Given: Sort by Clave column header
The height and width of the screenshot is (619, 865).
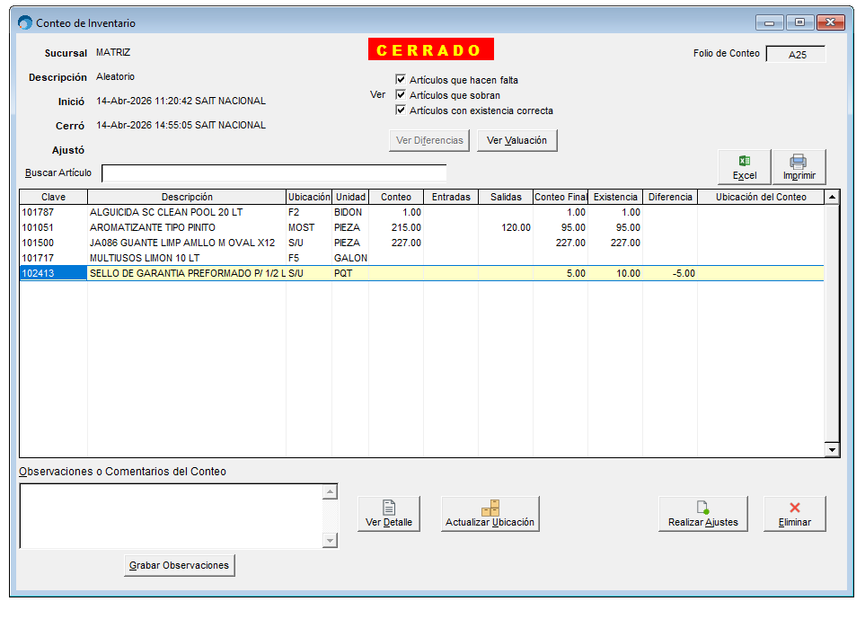Looking at the screenshot, I should [53, 197].
